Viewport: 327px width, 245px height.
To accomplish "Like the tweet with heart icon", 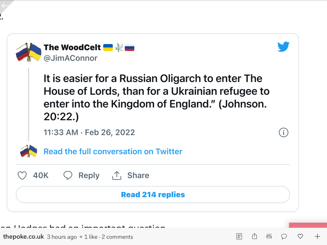I will click(x=22, y=175).
